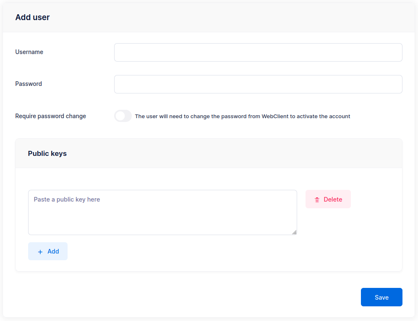
Task: Click the Save button
Action: point(381,297)
